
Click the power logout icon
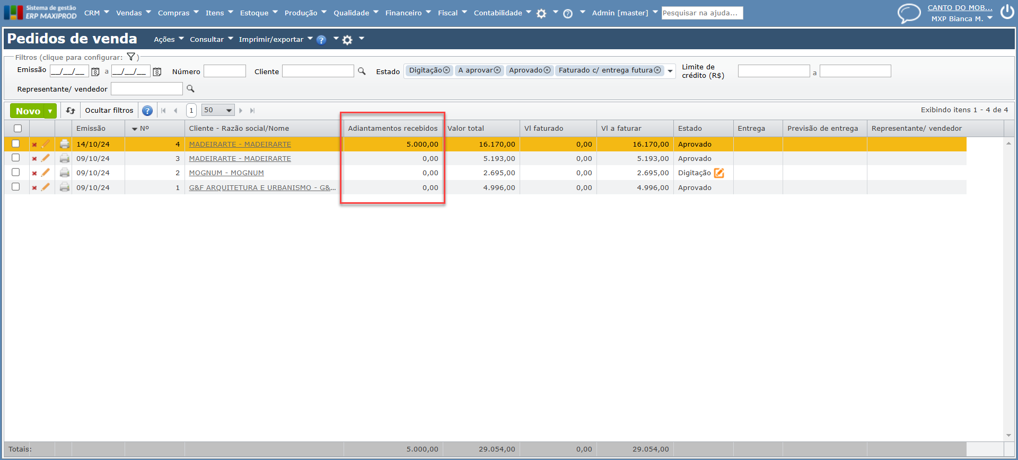pos(1007,12)
